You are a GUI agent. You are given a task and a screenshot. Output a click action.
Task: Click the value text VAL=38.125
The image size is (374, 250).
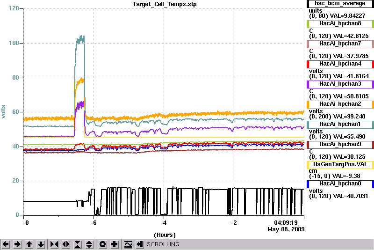tap(349, 157)
